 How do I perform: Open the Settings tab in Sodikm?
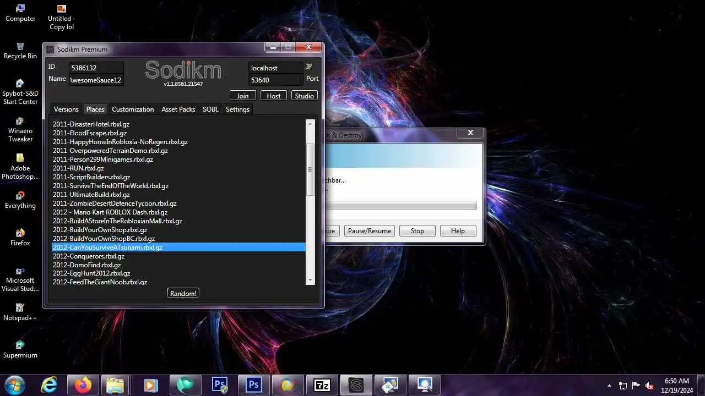point(237,109)
